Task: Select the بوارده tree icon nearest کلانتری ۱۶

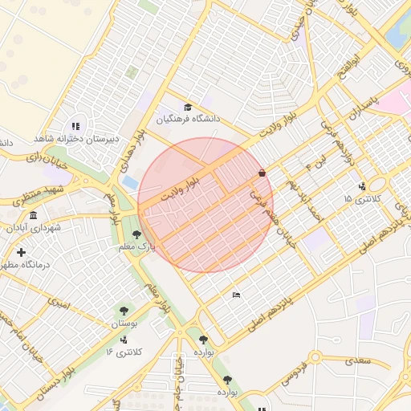Action: (203, 340)
